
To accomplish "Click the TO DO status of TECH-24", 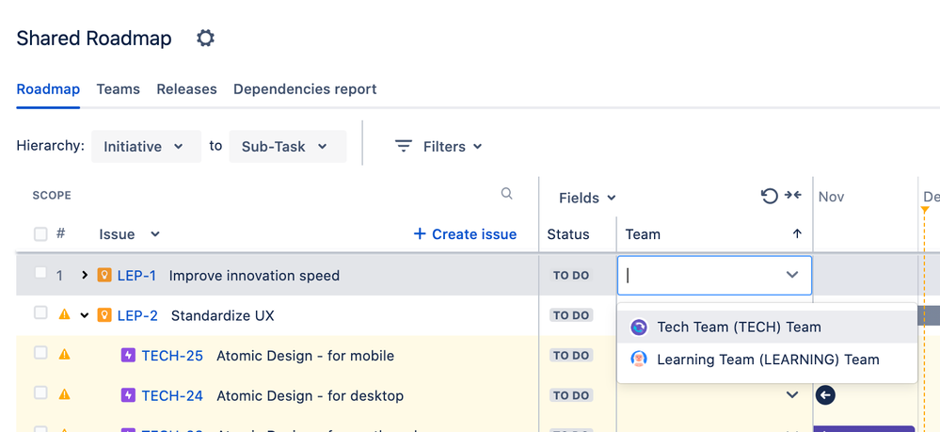I will [x=571, y=395].
